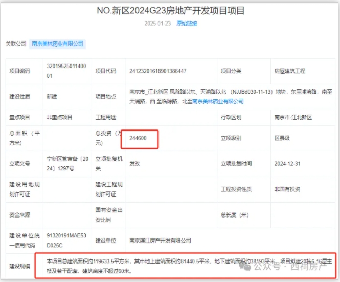Click the 新建 construction nature value

[x=52, y=97]
